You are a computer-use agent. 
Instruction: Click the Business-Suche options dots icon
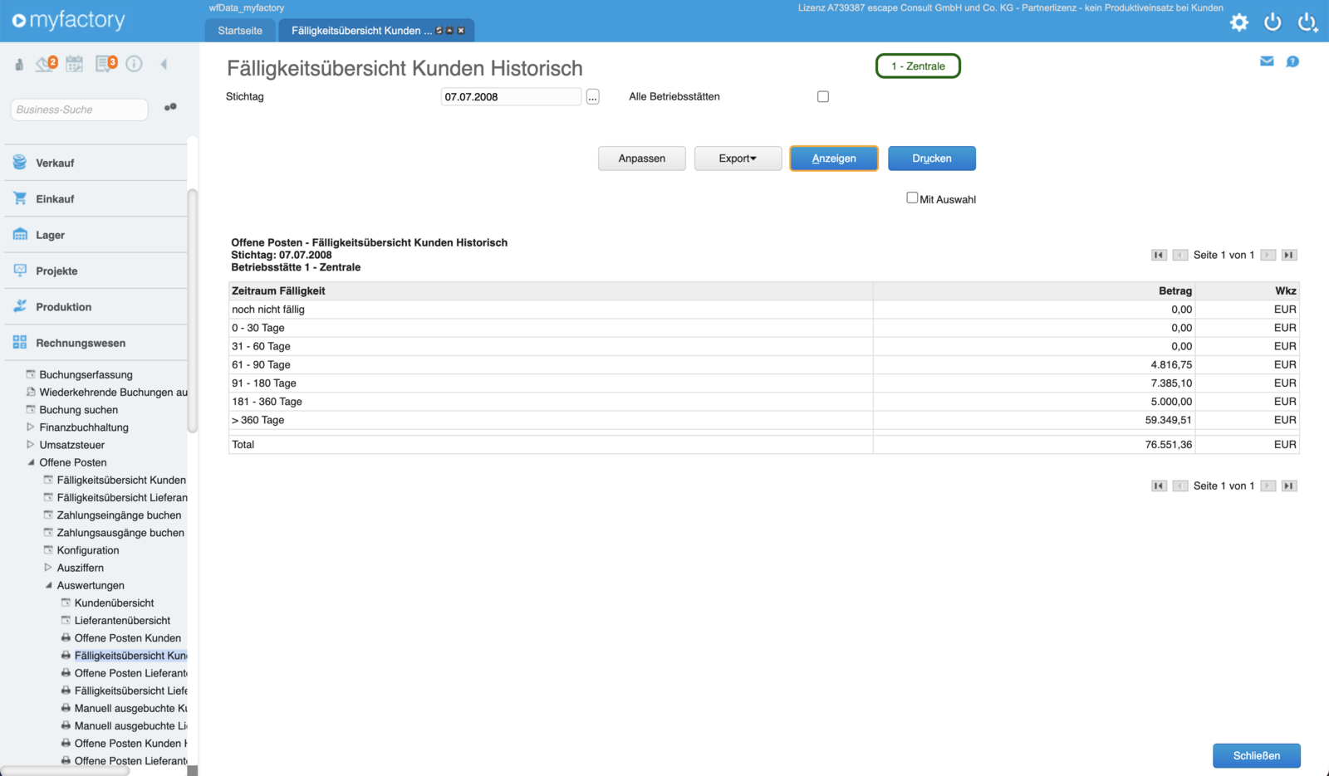click(170, 107)
